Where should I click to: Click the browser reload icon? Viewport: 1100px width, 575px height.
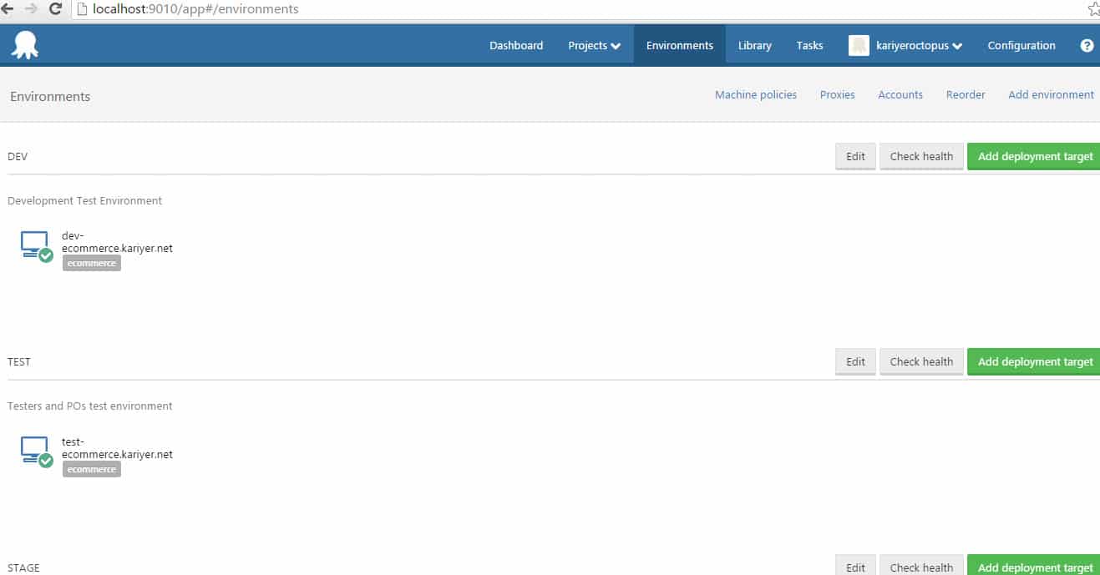(x=55, y=9)
